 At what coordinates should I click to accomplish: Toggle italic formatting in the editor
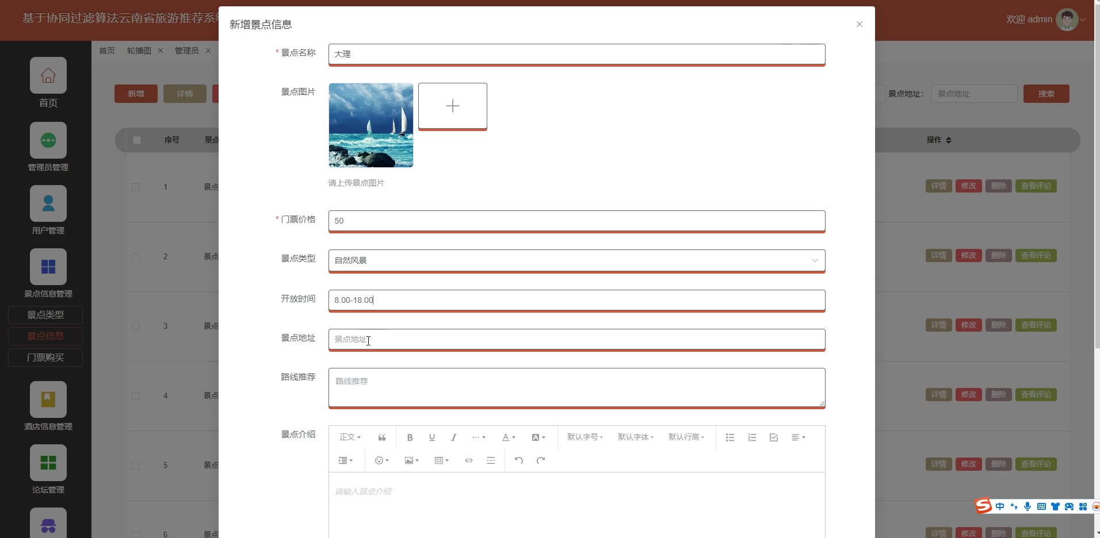454,437
